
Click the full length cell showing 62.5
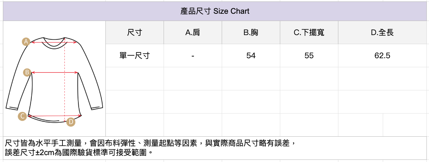click(x=382, y=56)
